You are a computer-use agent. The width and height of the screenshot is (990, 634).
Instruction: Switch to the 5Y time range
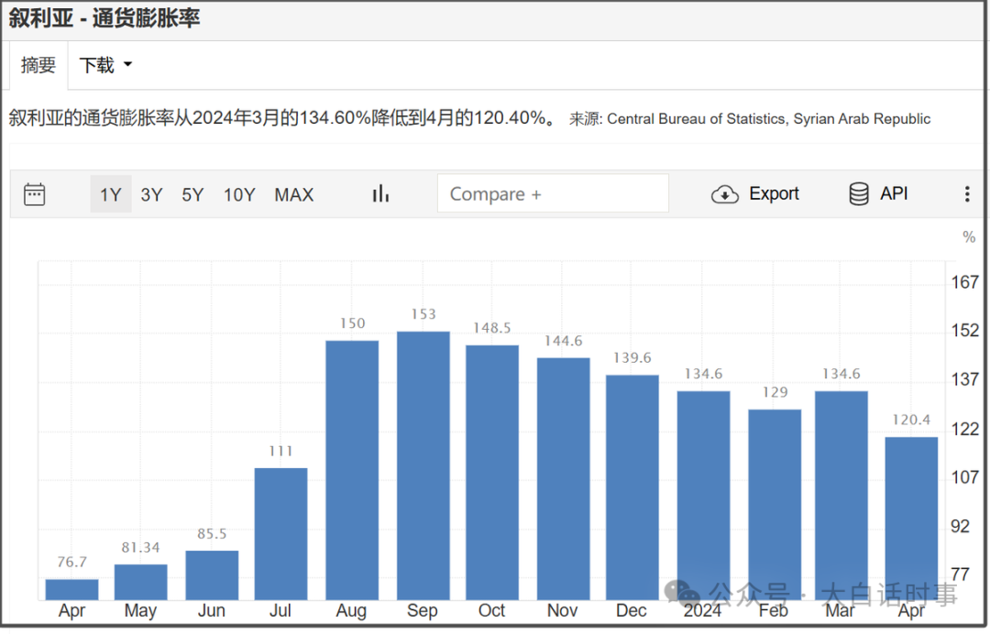pos(192,194)
